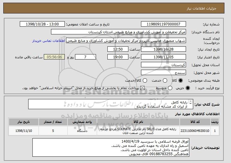Click the ایجاد کننده درخواست field
This screenshot has width=231, height=163.
point(126,41)
